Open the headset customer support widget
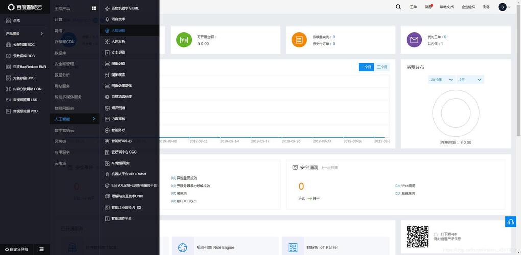 point(511,221)
